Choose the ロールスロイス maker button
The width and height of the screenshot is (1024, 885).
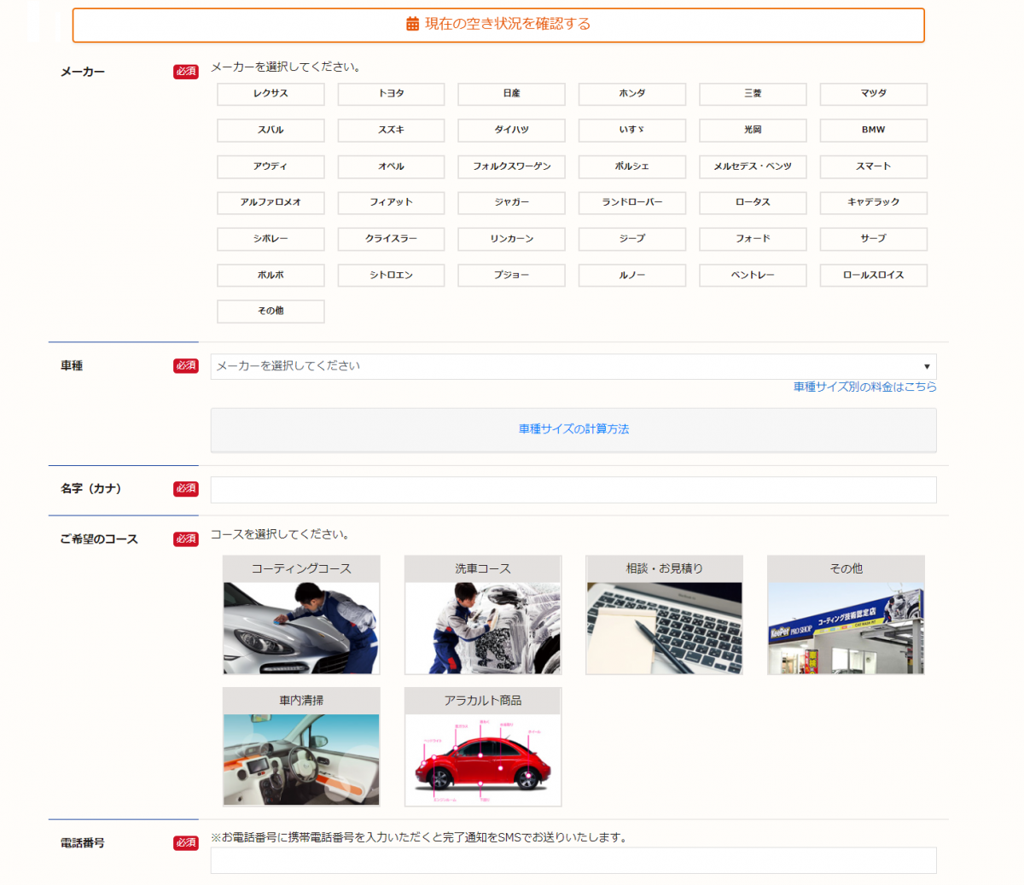(x=873, y=276)
